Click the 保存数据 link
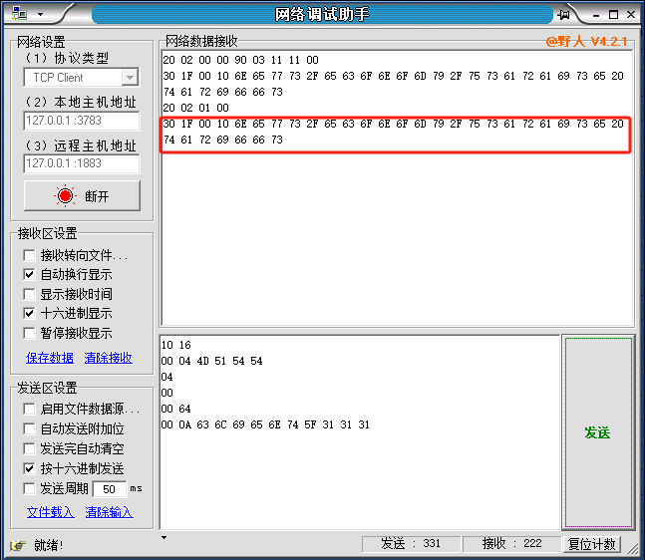Image resolution: width=645 pixels, height=560 pixels. tap(50, 358)
